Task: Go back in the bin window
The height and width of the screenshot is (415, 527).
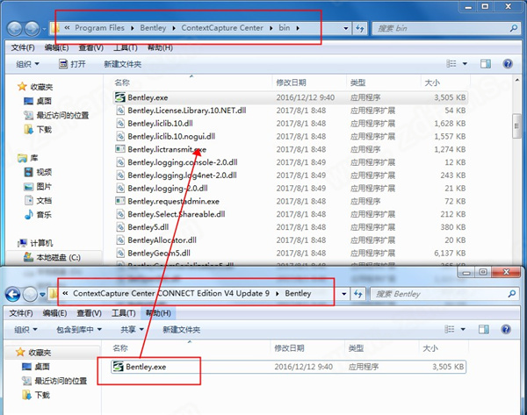Action: click(x=15, y=29)
